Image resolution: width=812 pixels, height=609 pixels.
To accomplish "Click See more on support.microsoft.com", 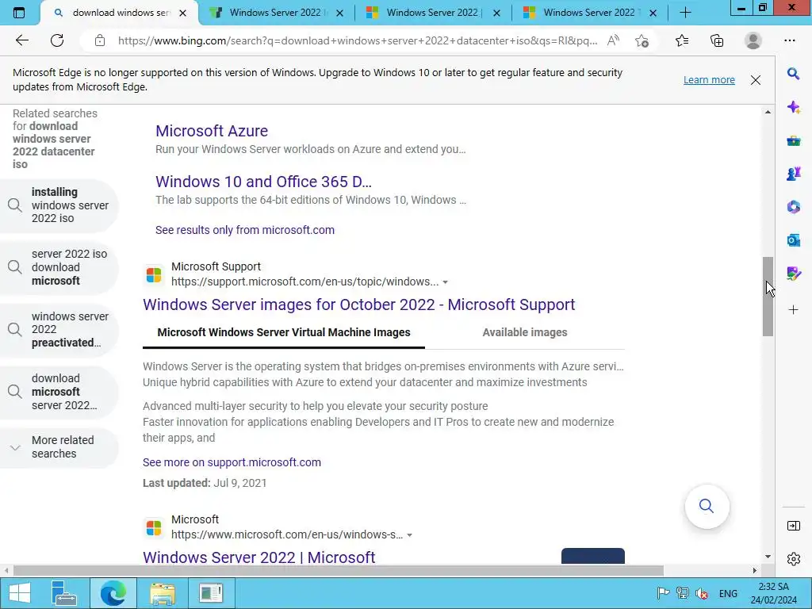I will 232,462.
